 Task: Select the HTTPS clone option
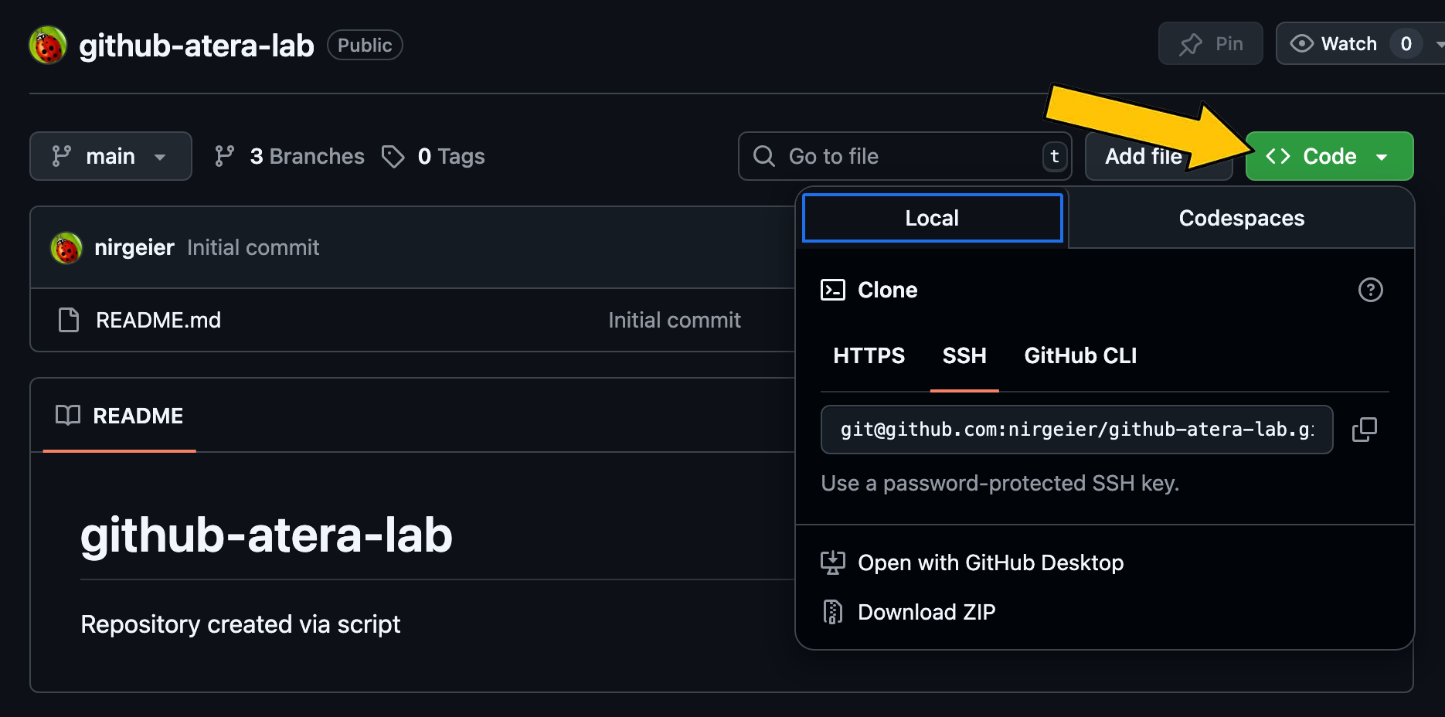point(869,355)
